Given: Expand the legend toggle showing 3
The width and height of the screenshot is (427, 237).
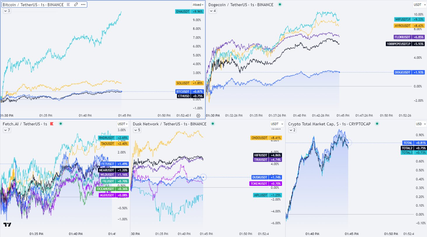Looking at the screenshot, I should coord(7,11).
